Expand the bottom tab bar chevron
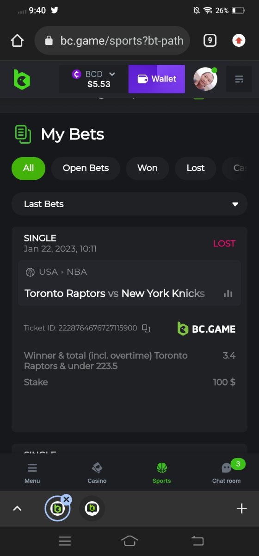This screenshot has height=556, width=259. coord(17,508)
